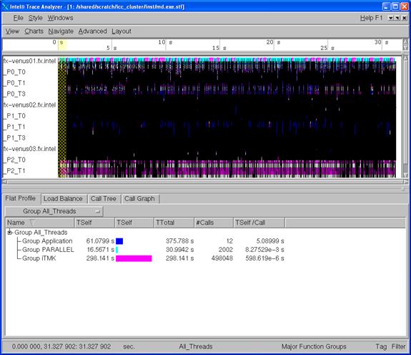411x355 pixels.
Task: Sort by the TSelf /Call column header
Action: point(259,223)
